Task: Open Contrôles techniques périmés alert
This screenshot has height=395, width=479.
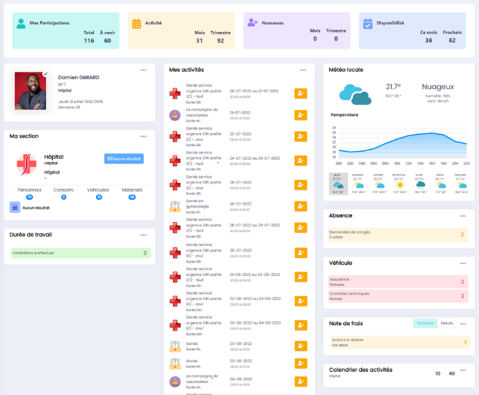Action: 398,296
